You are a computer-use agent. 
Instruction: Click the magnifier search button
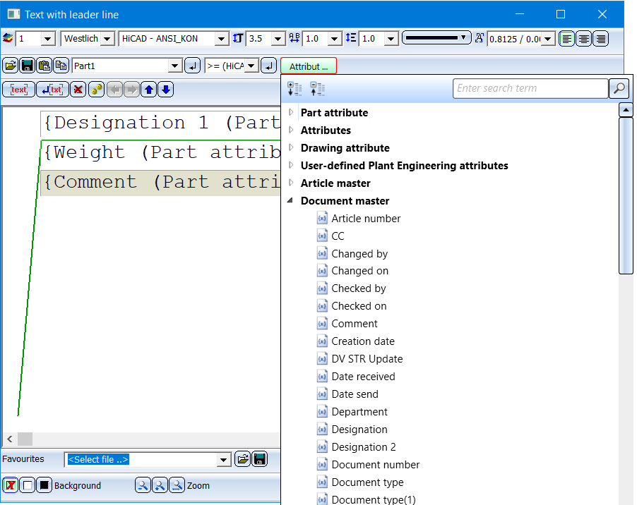(x=619, y=88)
